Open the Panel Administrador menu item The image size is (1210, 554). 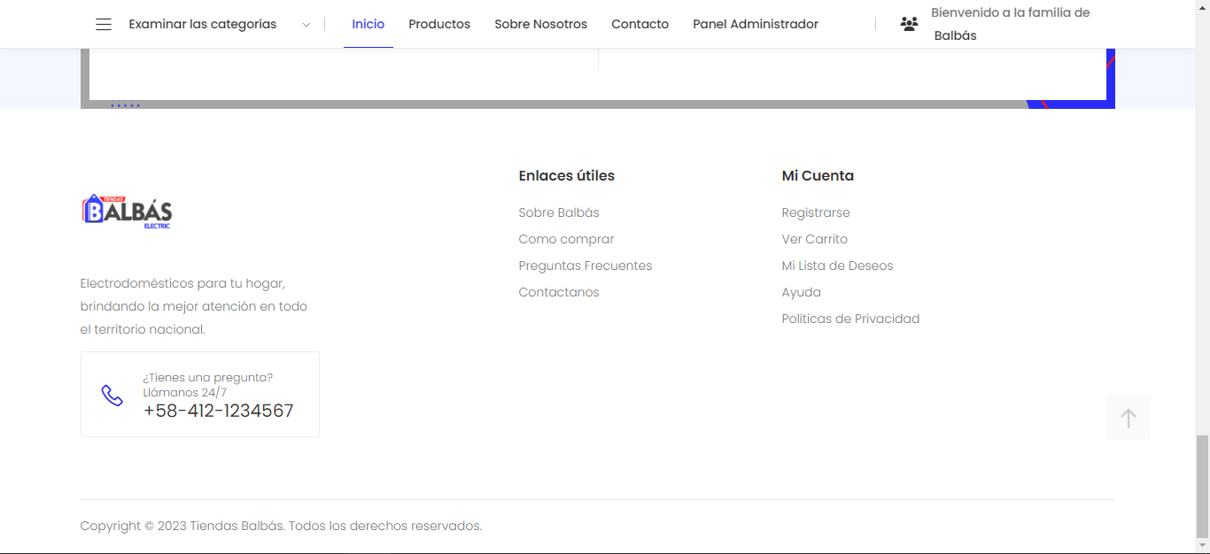pyautogui.click(x=756, y=24)
